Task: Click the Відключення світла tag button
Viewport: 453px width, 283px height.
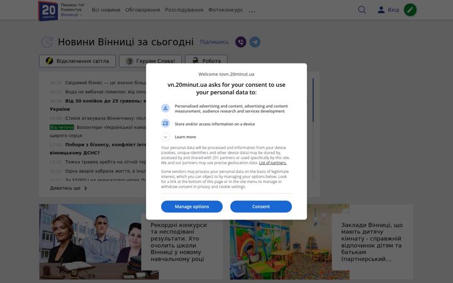Action: point(77,61)
